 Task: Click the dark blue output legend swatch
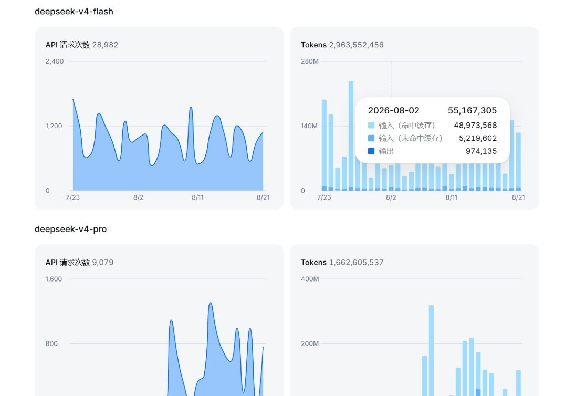pos(371,151)
